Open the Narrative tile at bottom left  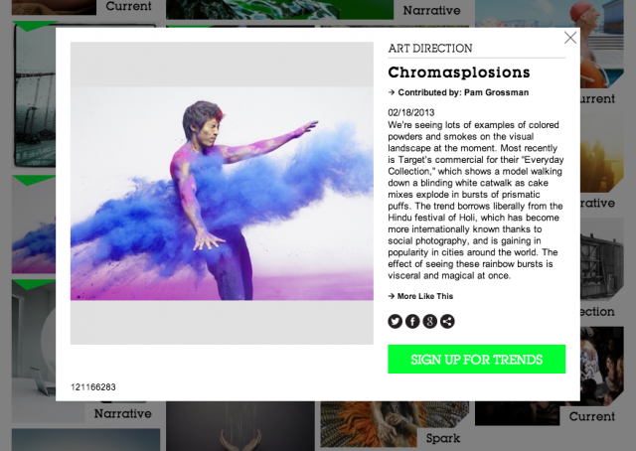122,413
